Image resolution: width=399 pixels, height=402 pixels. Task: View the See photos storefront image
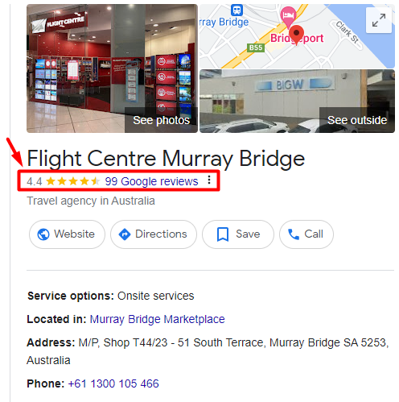click(112, 68)
